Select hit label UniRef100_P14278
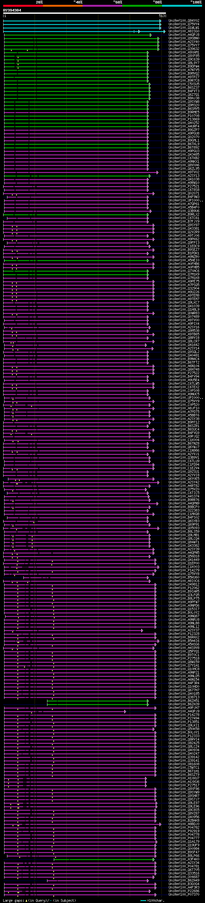Screen dimensions: 205x903 [x=184, y=715]
